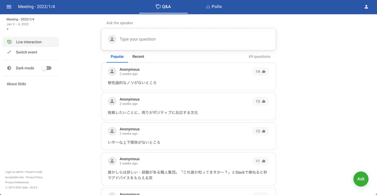The height and width of the screenshot is (195, 377).
Task: Click question text 根性論的なノリがないところ
Action: (132, 83)
